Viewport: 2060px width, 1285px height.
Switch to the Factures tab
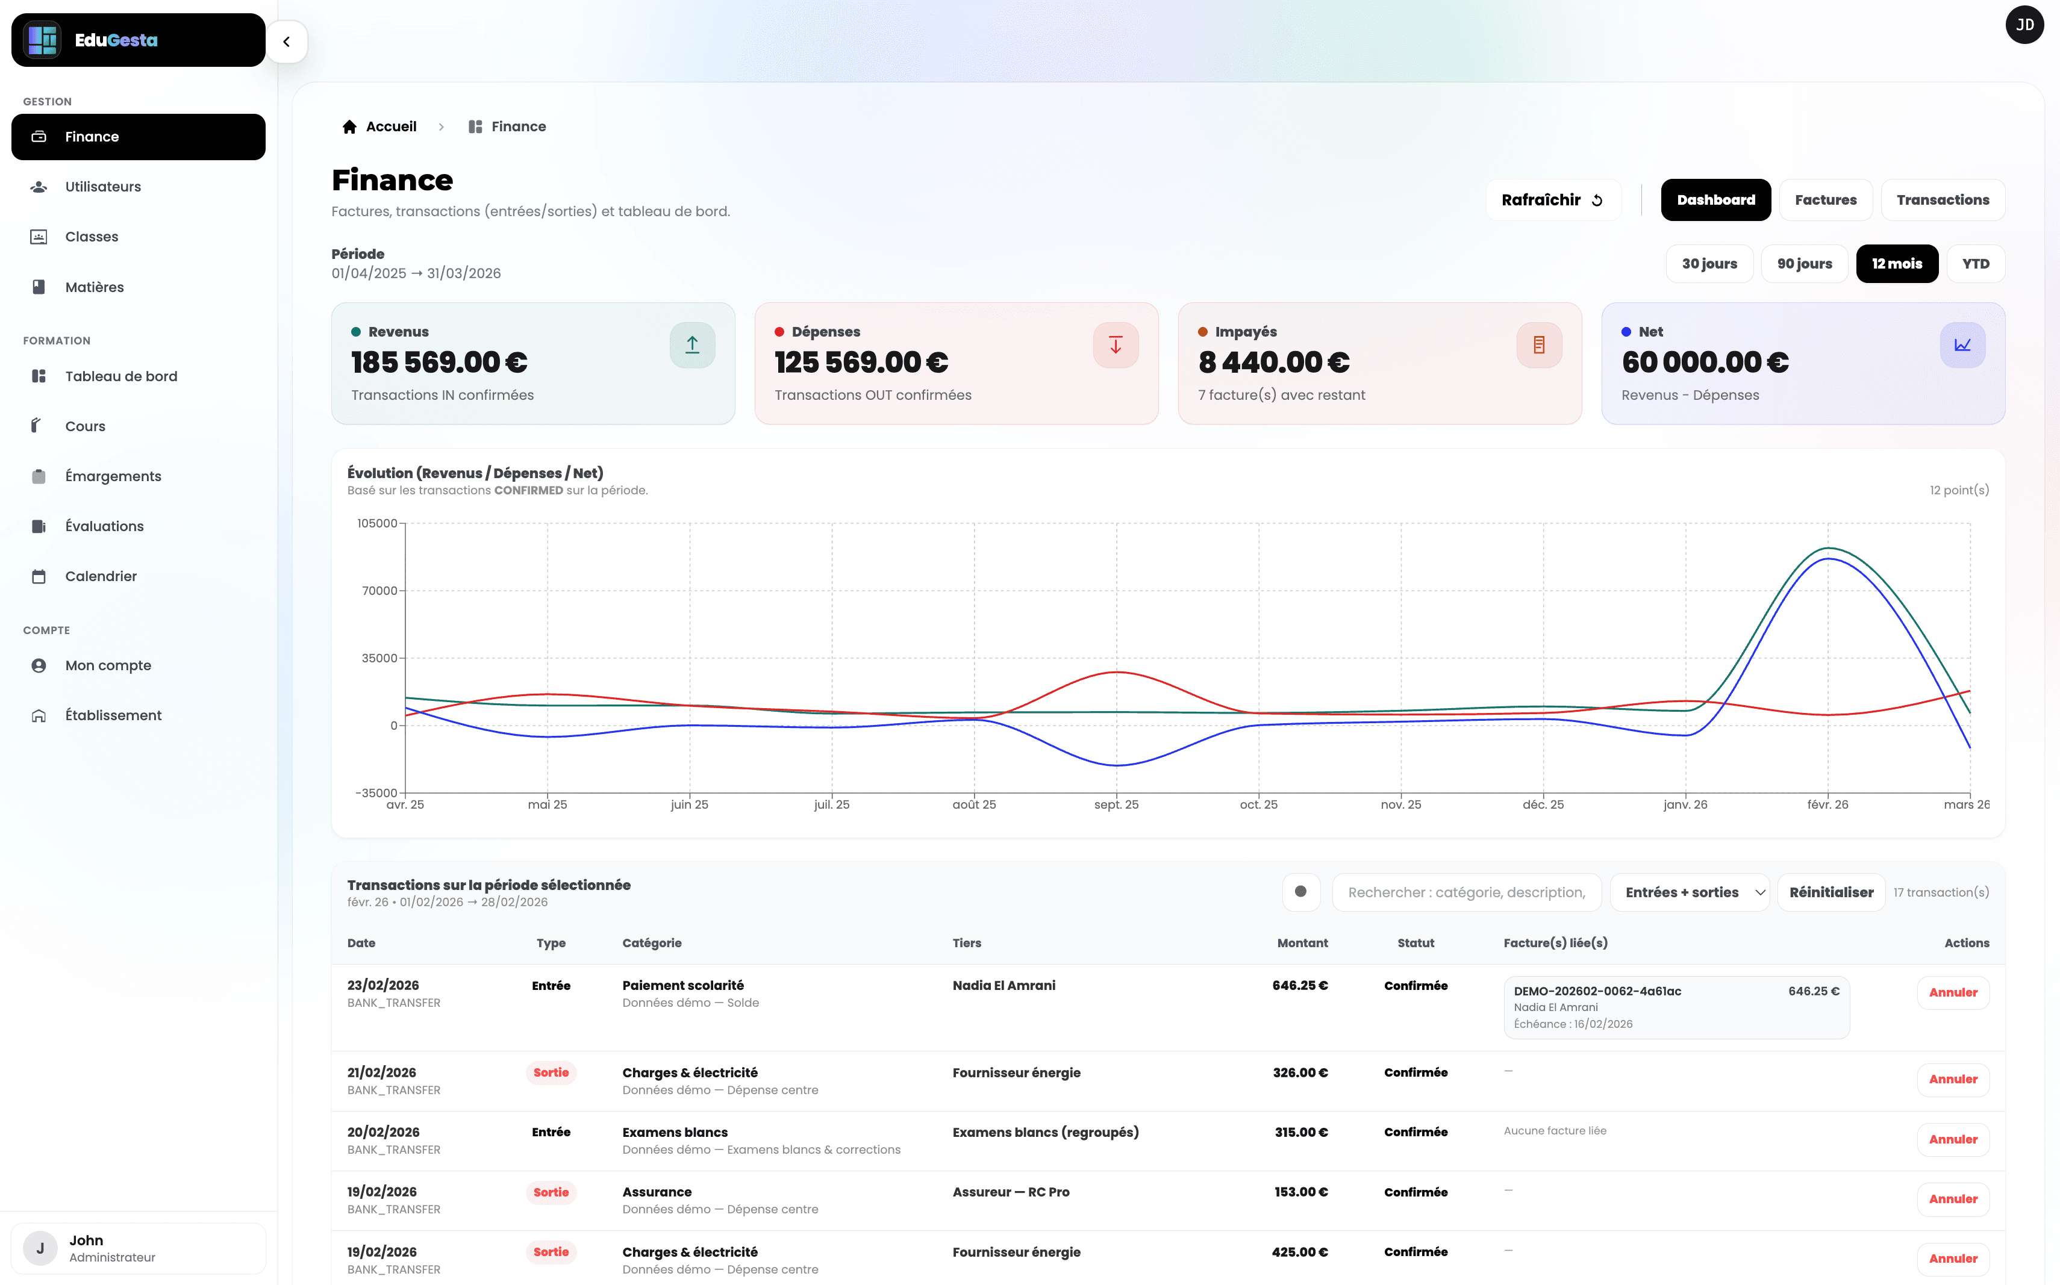(1826, 200)
